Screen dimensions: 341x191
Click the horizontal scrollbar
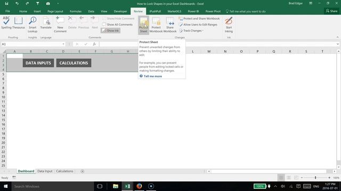[269, 171]
